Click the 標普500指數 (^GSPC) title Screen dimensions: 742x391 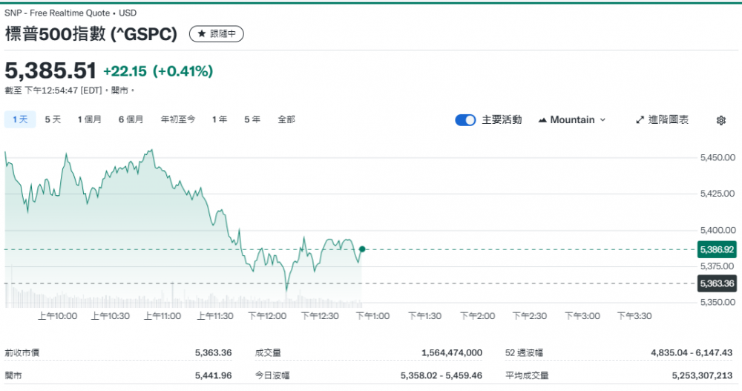tap(91, 34)
